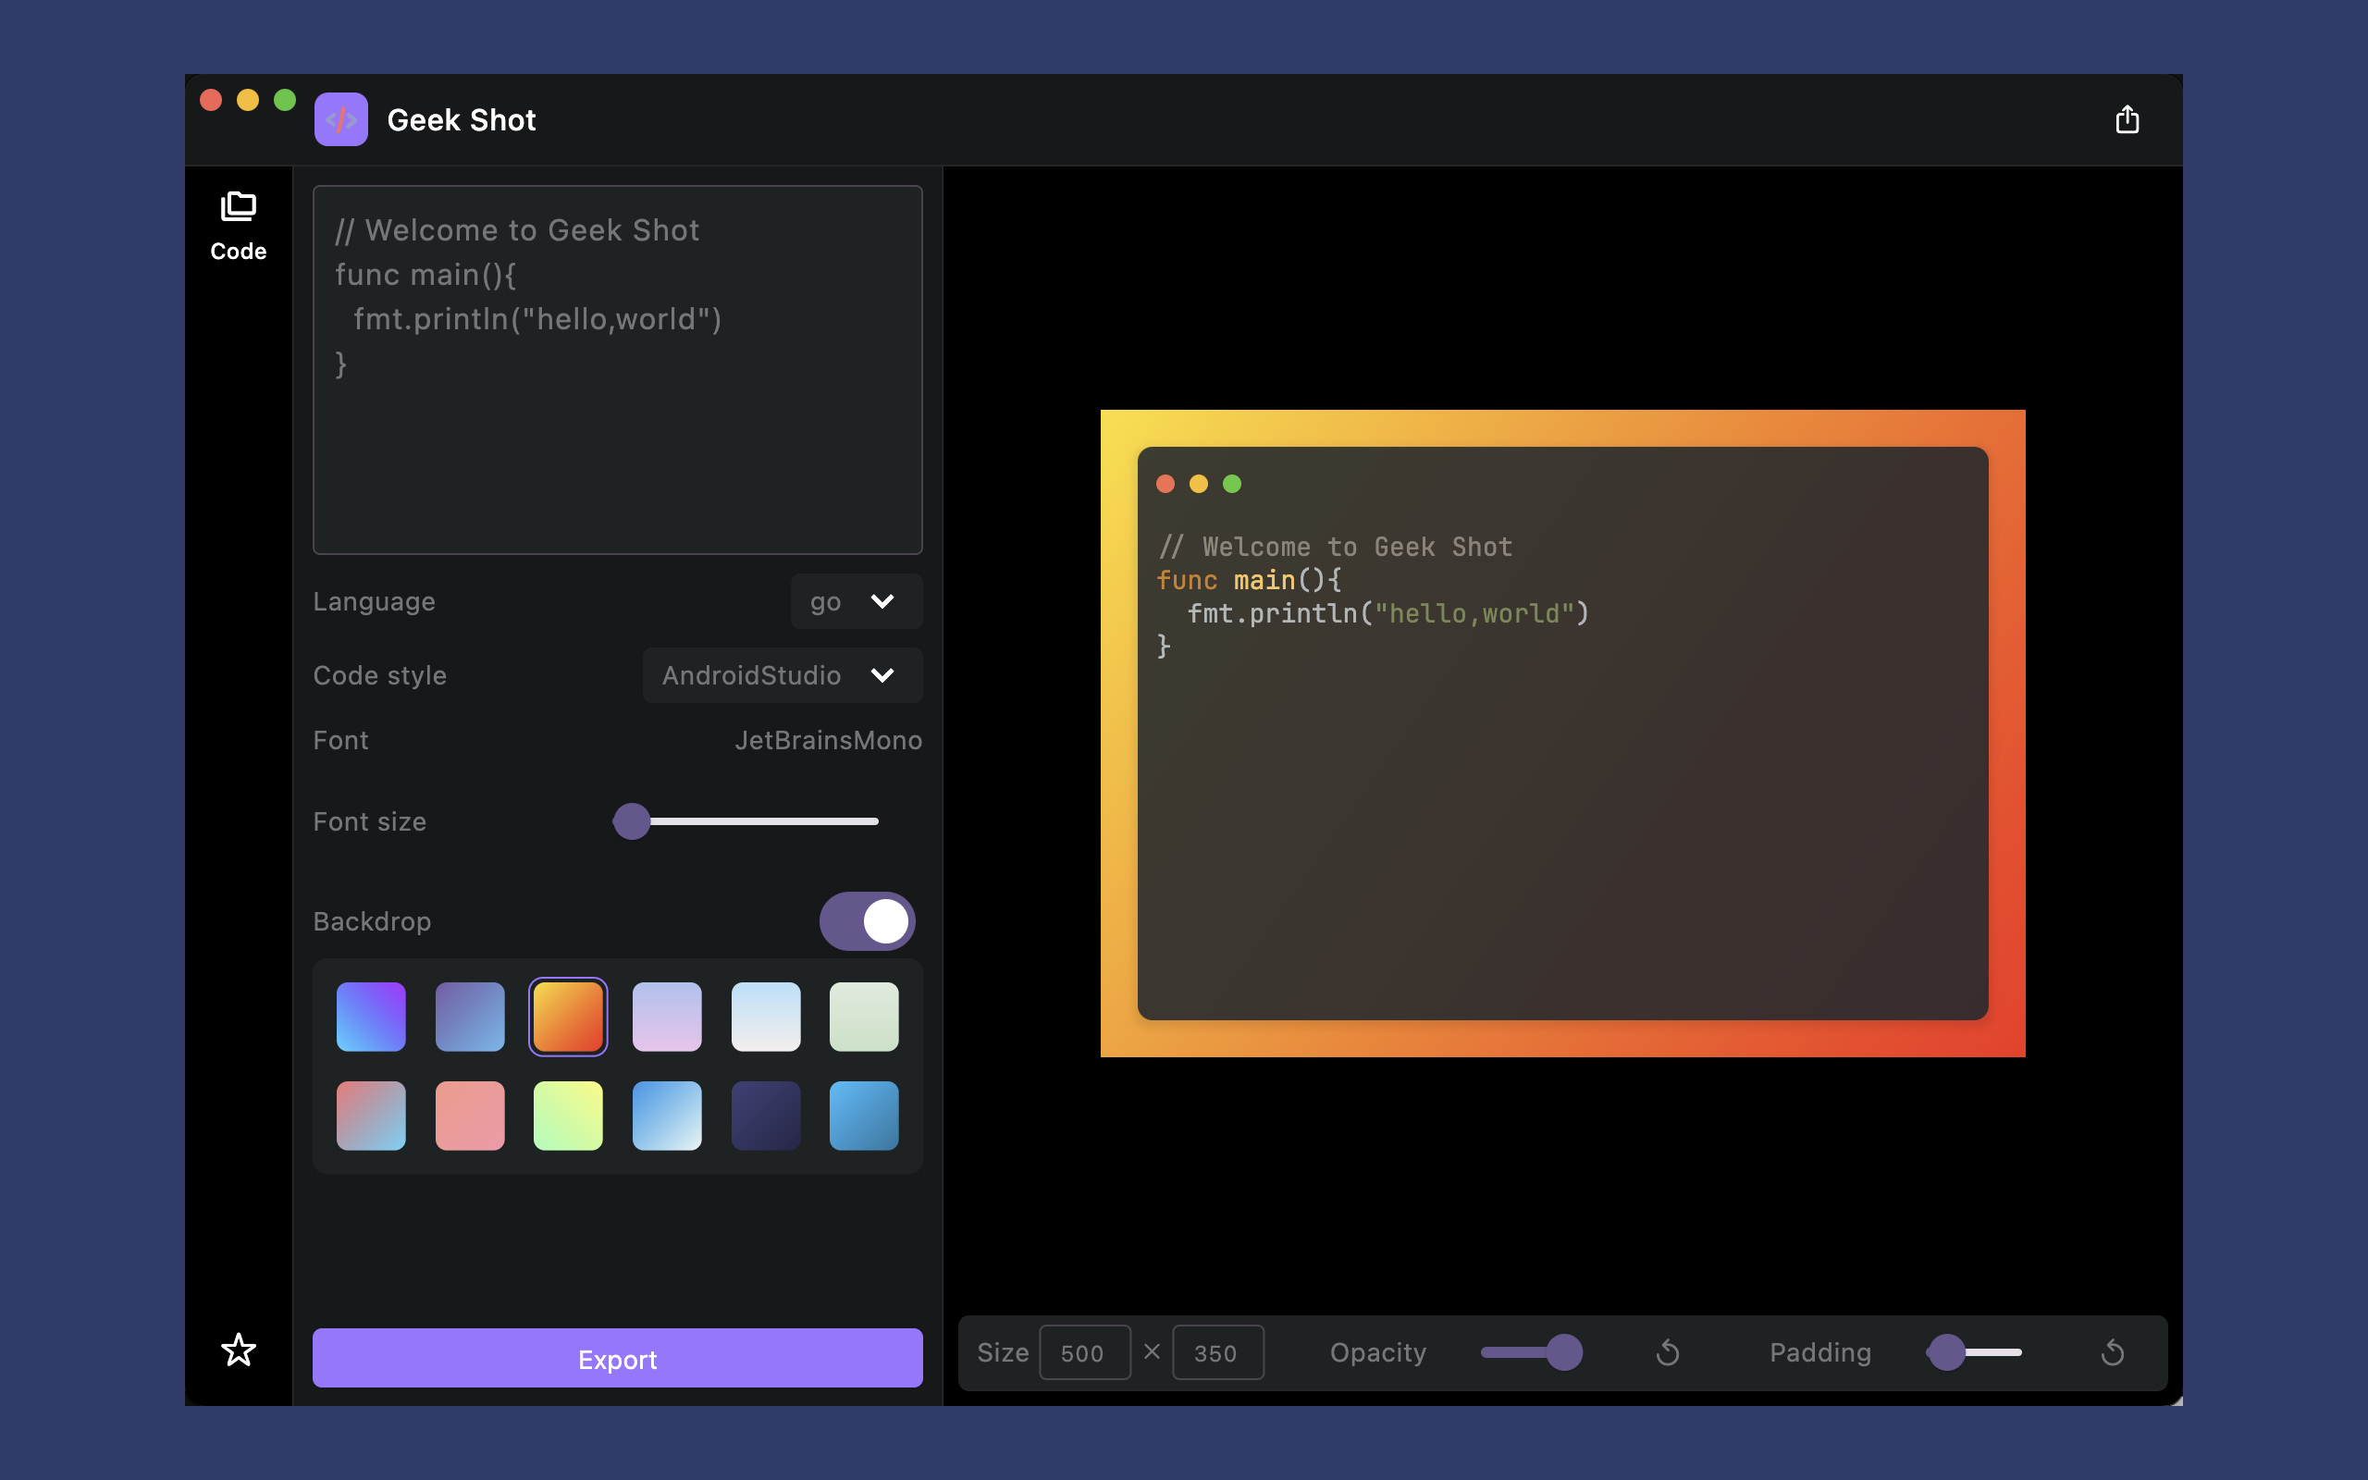
Task: Expand the Code style AndroidStudio dropdown
Action: (x=782, y=675)
